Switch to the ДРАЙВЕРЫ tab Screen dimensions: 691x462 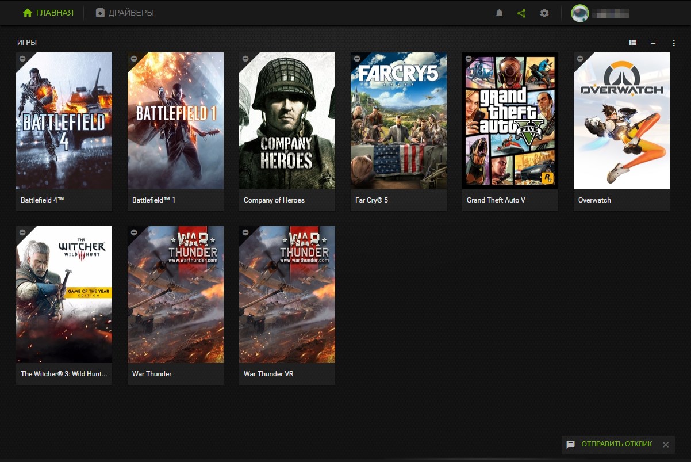pyautogui.click(x=125, y=13)
